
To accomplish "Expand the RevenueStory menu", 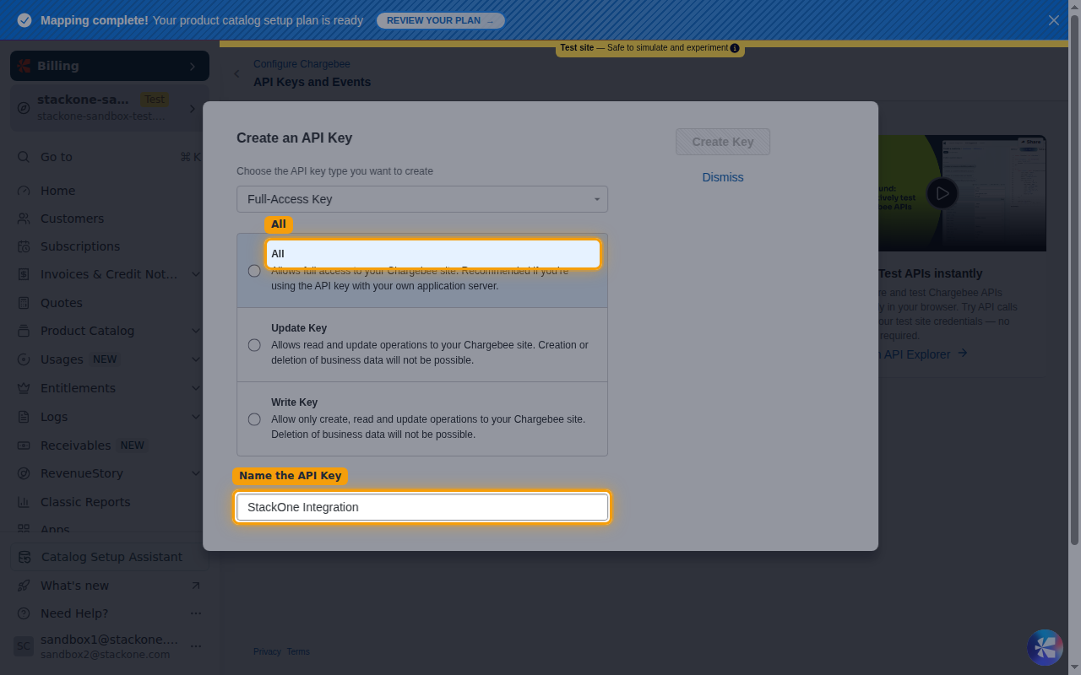I will pos(196,473).
